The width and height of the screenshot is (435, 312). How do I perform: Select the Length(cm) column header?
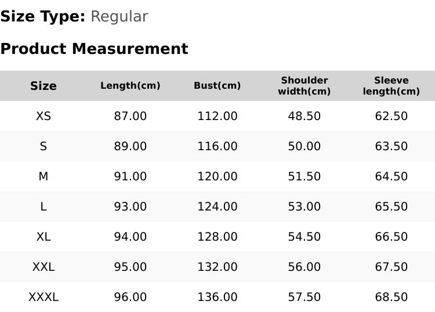[130, 86]
